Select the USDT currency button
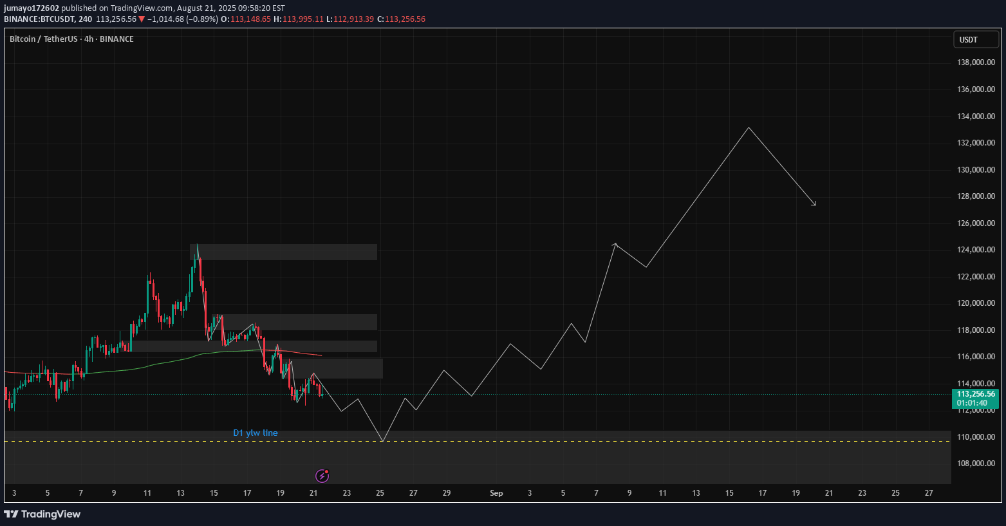1006x526 pixels. click(x=975, y=39)
